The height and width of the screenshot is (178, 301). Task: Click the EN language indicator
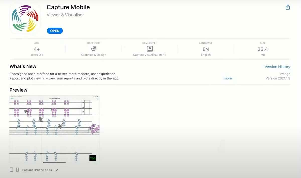coord(206,49)
